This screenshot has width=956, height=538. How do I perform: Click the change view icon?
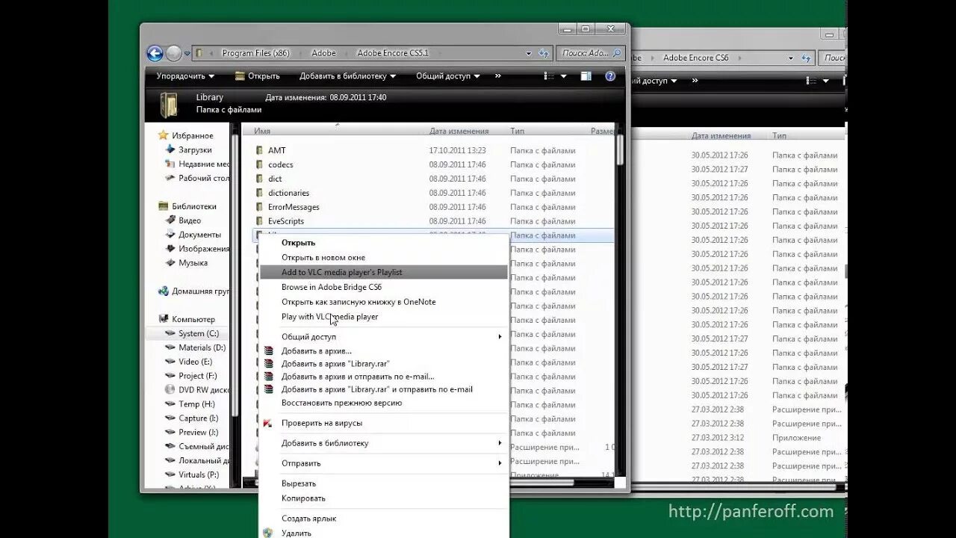click(x=549, y=76)
